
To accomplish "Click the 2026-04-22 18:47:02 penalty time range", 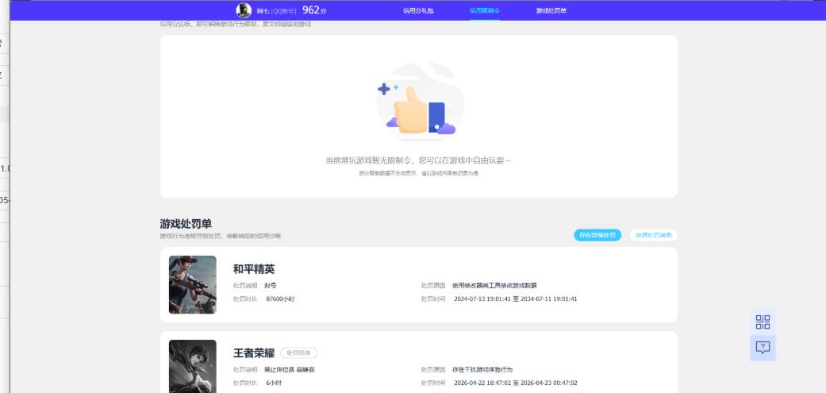I will click(x=515, y=383).
